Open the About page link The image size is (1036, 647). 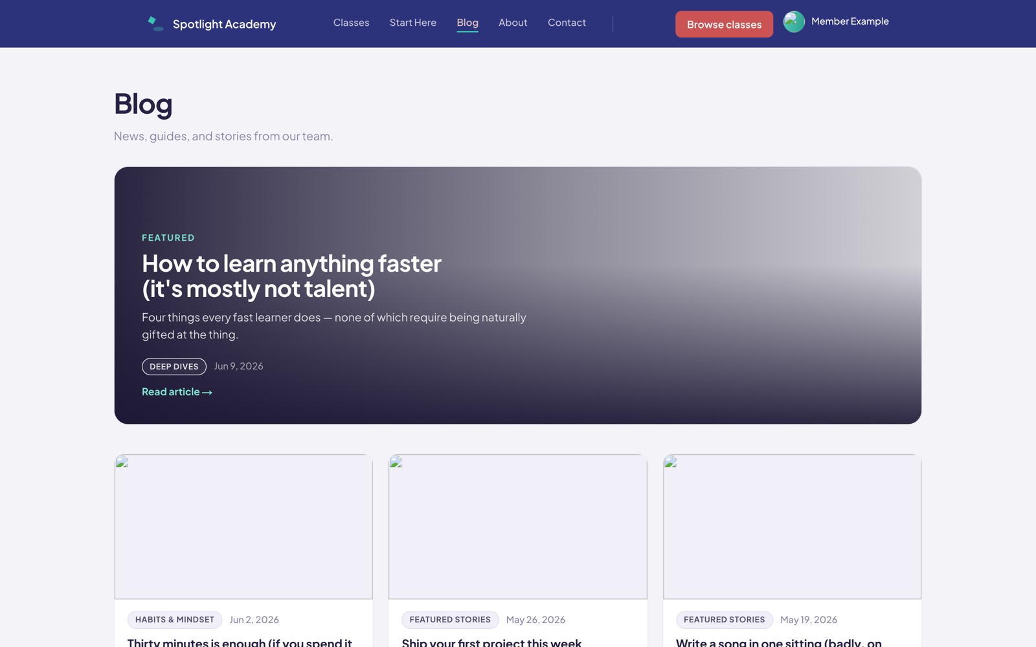pos(513,23)
